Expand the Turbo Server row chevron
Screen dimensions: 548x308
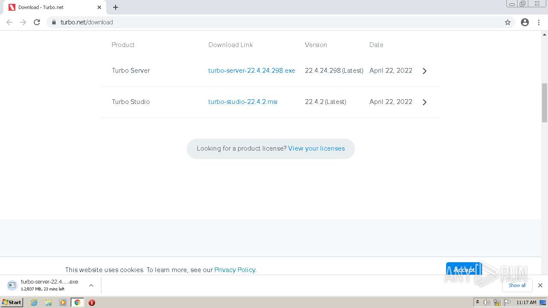(425, 71)
